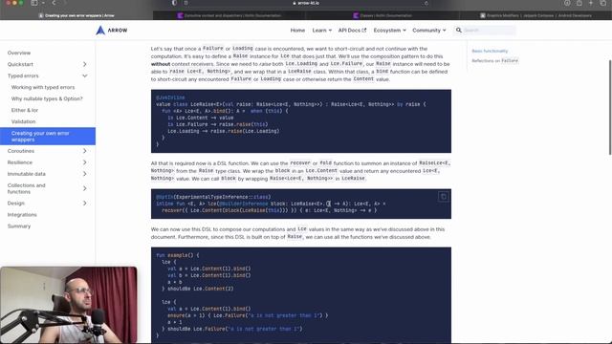Open the Safari downloads icon
The height and width of the screenshot is (344, 612).
[567, 3]
